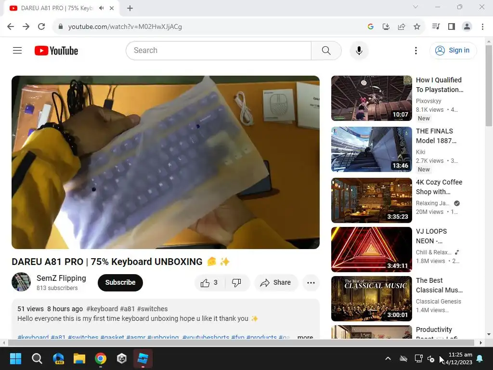Image resolution: width=493 pixels, height=370 pixels.
Task: Click the #a81 hashtag in the views line
Action: (x=127, y=309)
